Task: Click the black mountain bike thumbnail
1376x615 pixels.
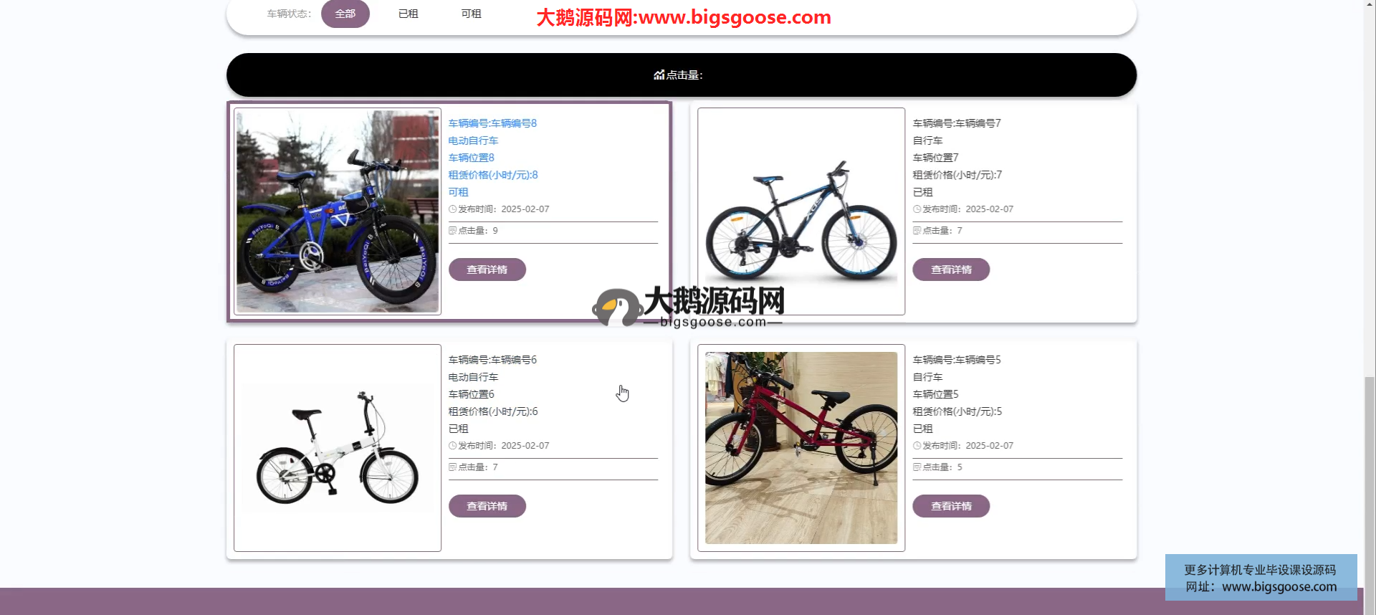Action: 801,211
